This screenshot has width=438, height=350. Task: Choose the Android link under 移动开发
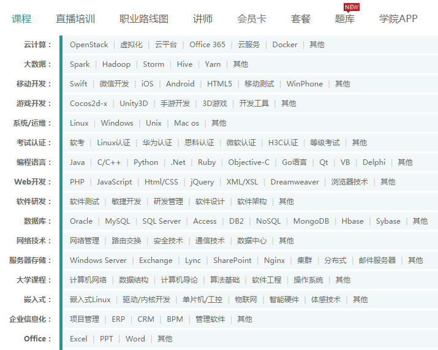point(180,84)
